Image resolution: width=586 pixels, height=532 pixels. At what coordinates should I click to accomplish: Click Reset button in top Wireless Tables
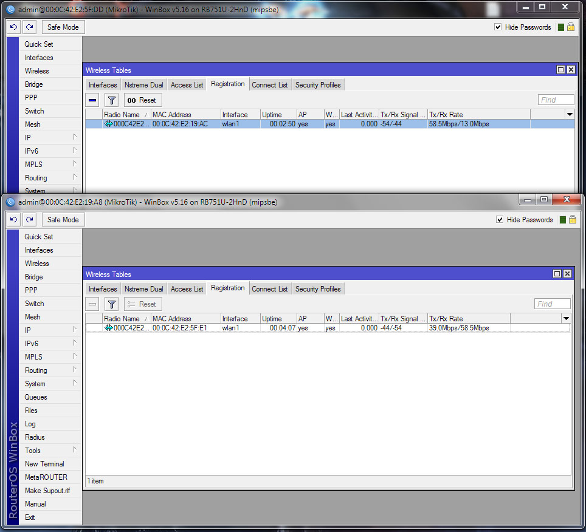point(143,100)
